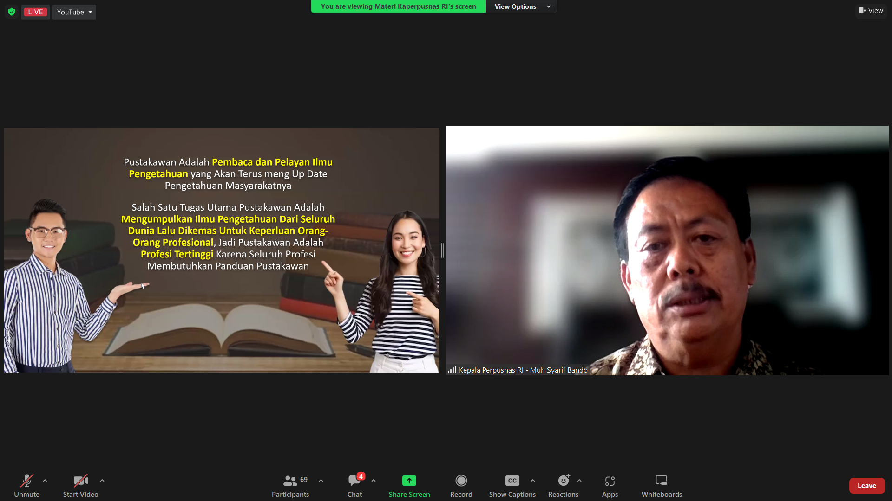Click the divider handle between shared screen and video
Viewport: 892px width, 501px height.
tap(442, 250)
